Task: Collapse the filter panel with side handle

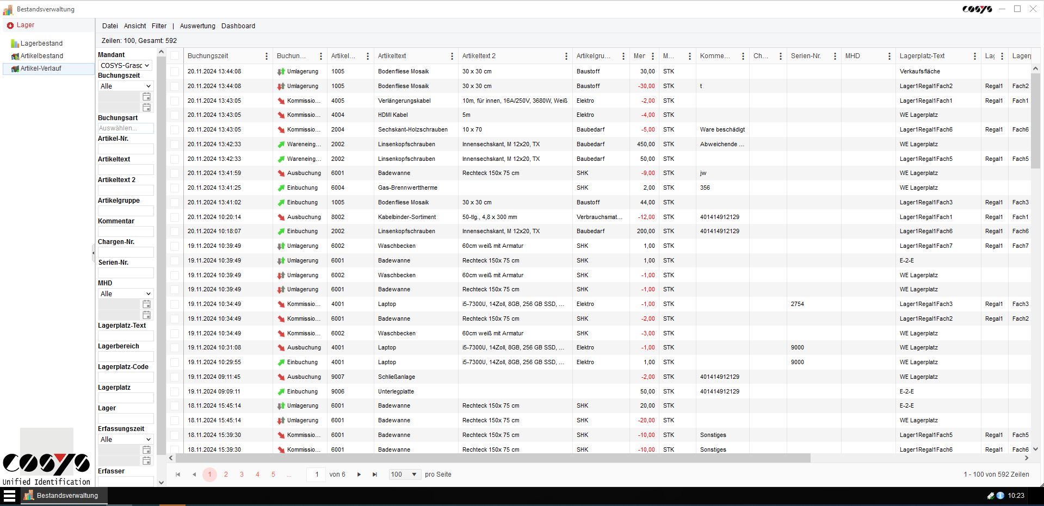Action: click(x=93, y=253)
